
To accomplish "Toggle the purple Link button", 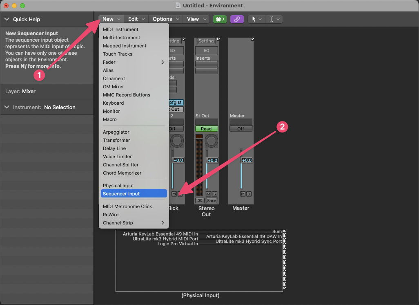I will point(237,19).
